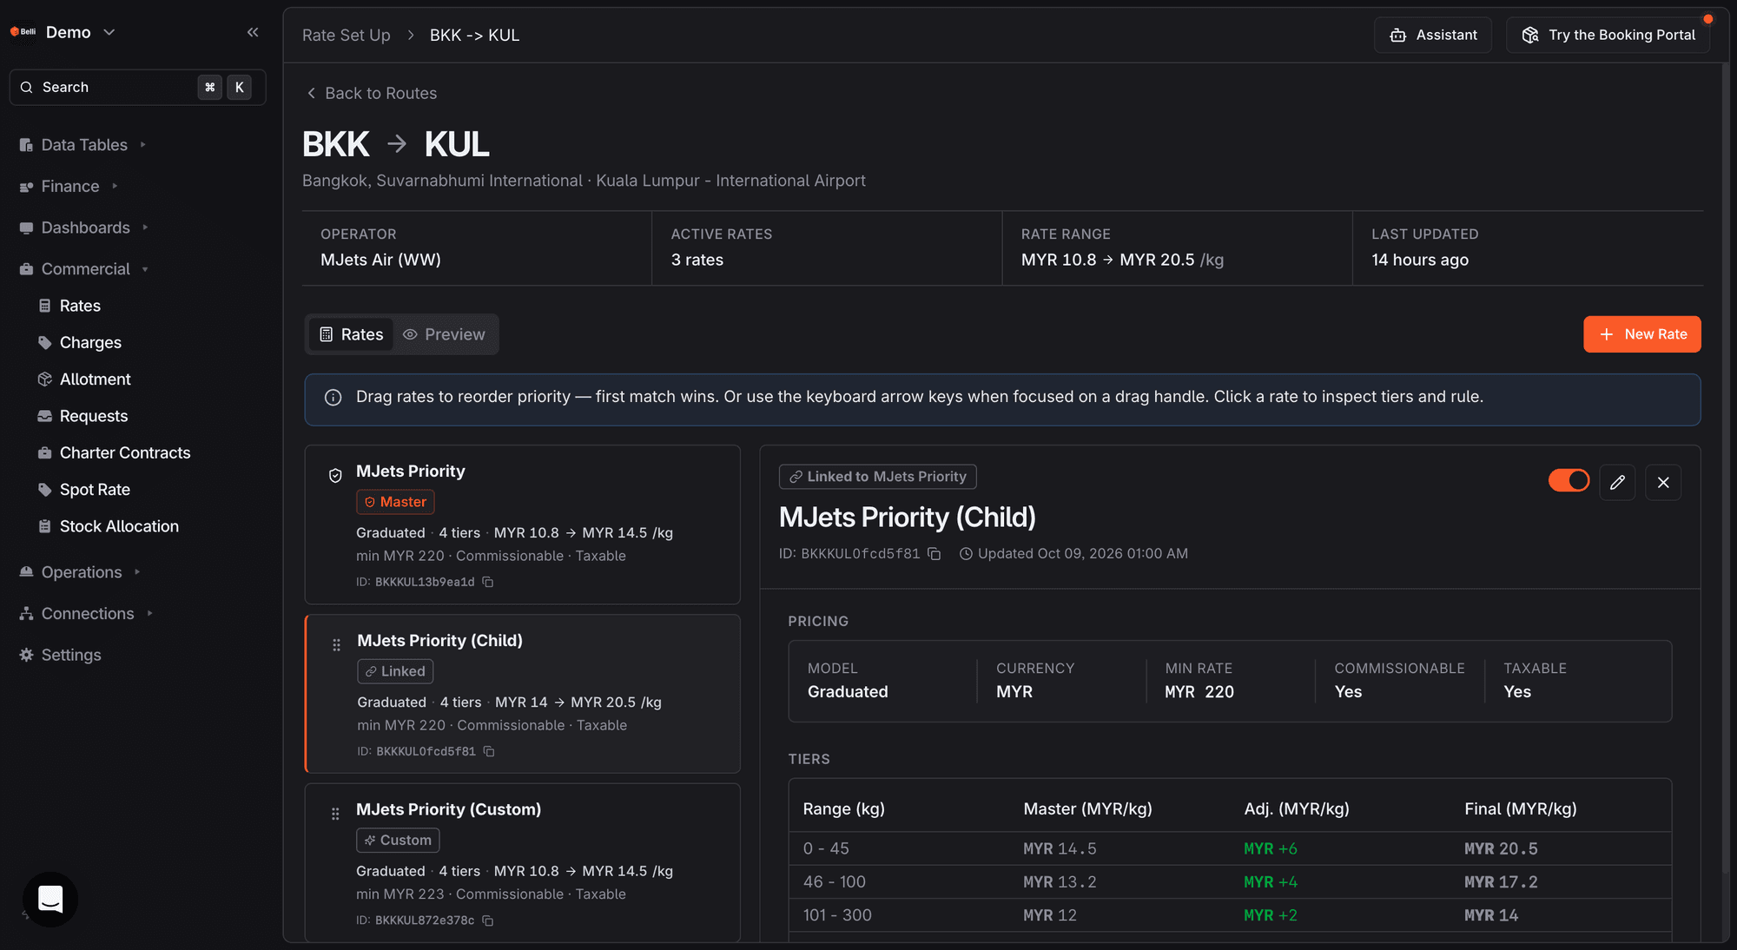Click the operator MJets Air (WW)

(x=380, y=260)
